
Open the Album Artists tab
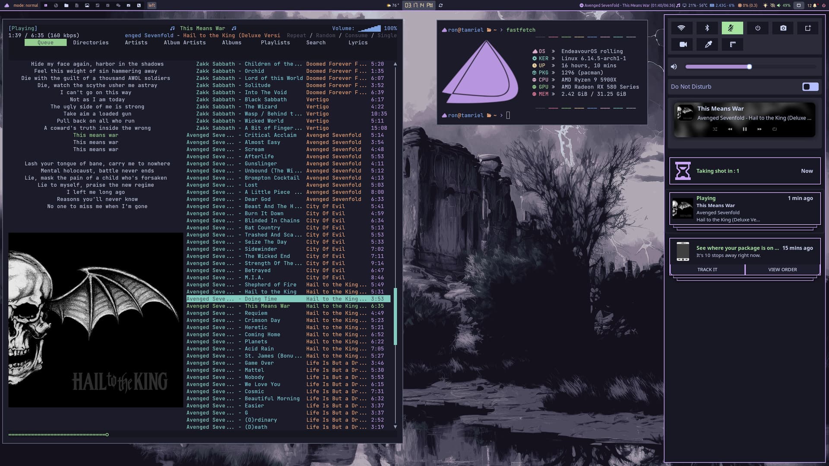(x=184, y=42)
